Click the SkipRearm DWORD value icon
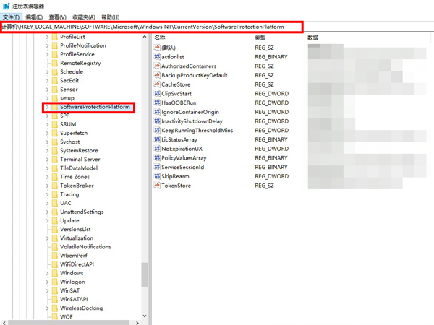 pyautogui.click(x=157, y=176)
